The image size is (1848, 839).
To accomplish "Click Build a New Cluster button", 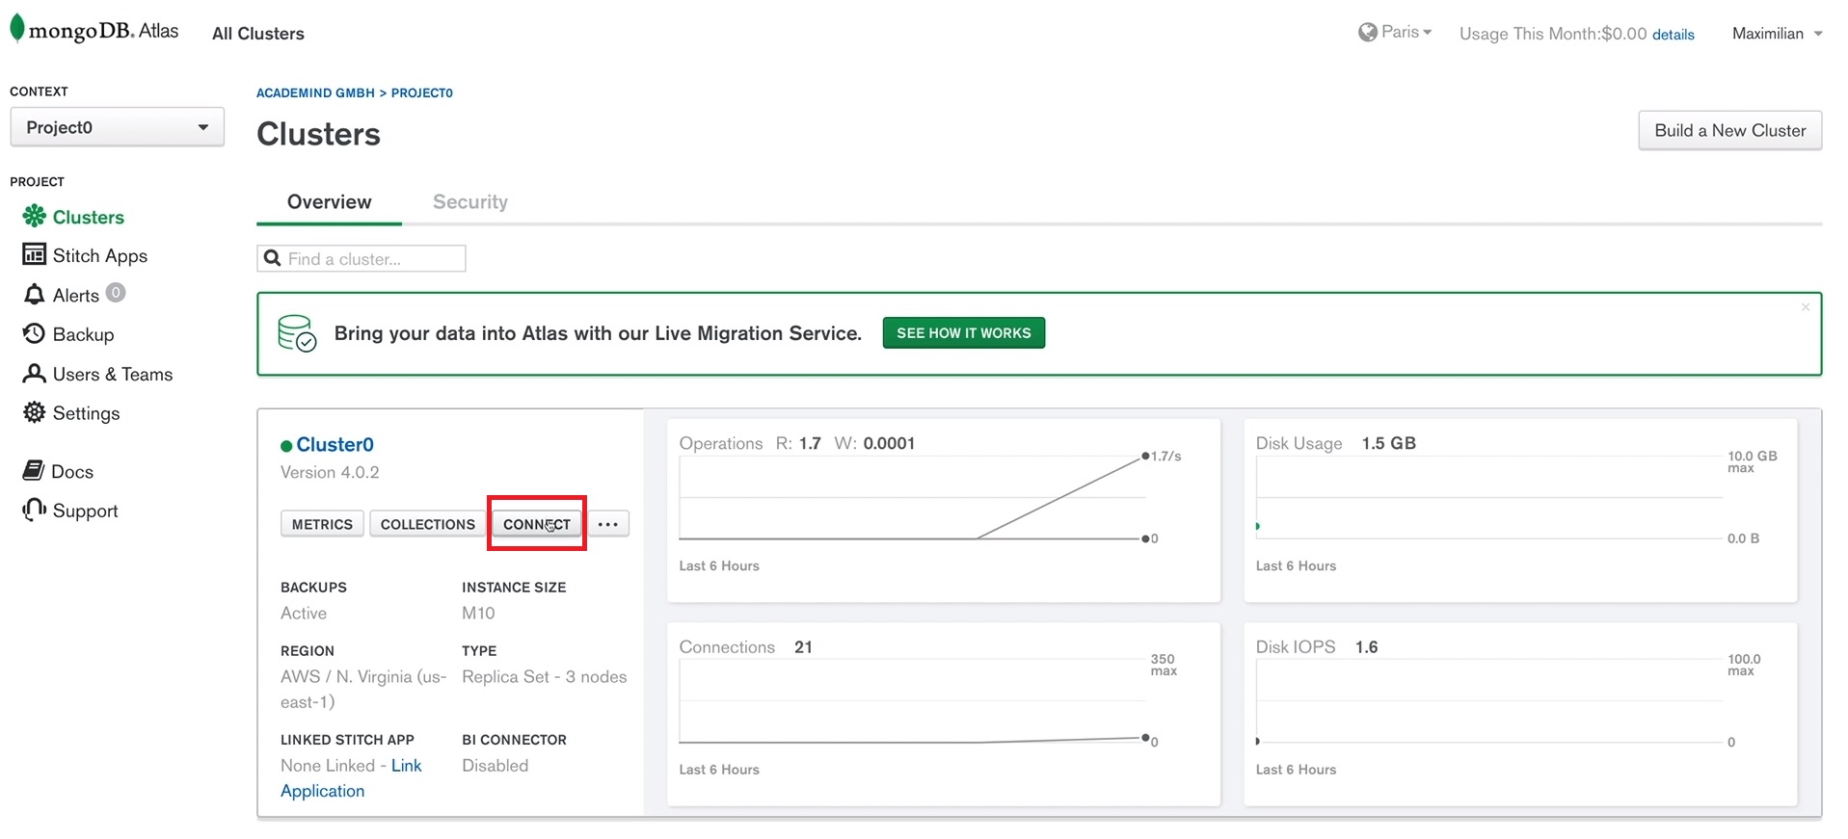I will (x=1729, y=130).
